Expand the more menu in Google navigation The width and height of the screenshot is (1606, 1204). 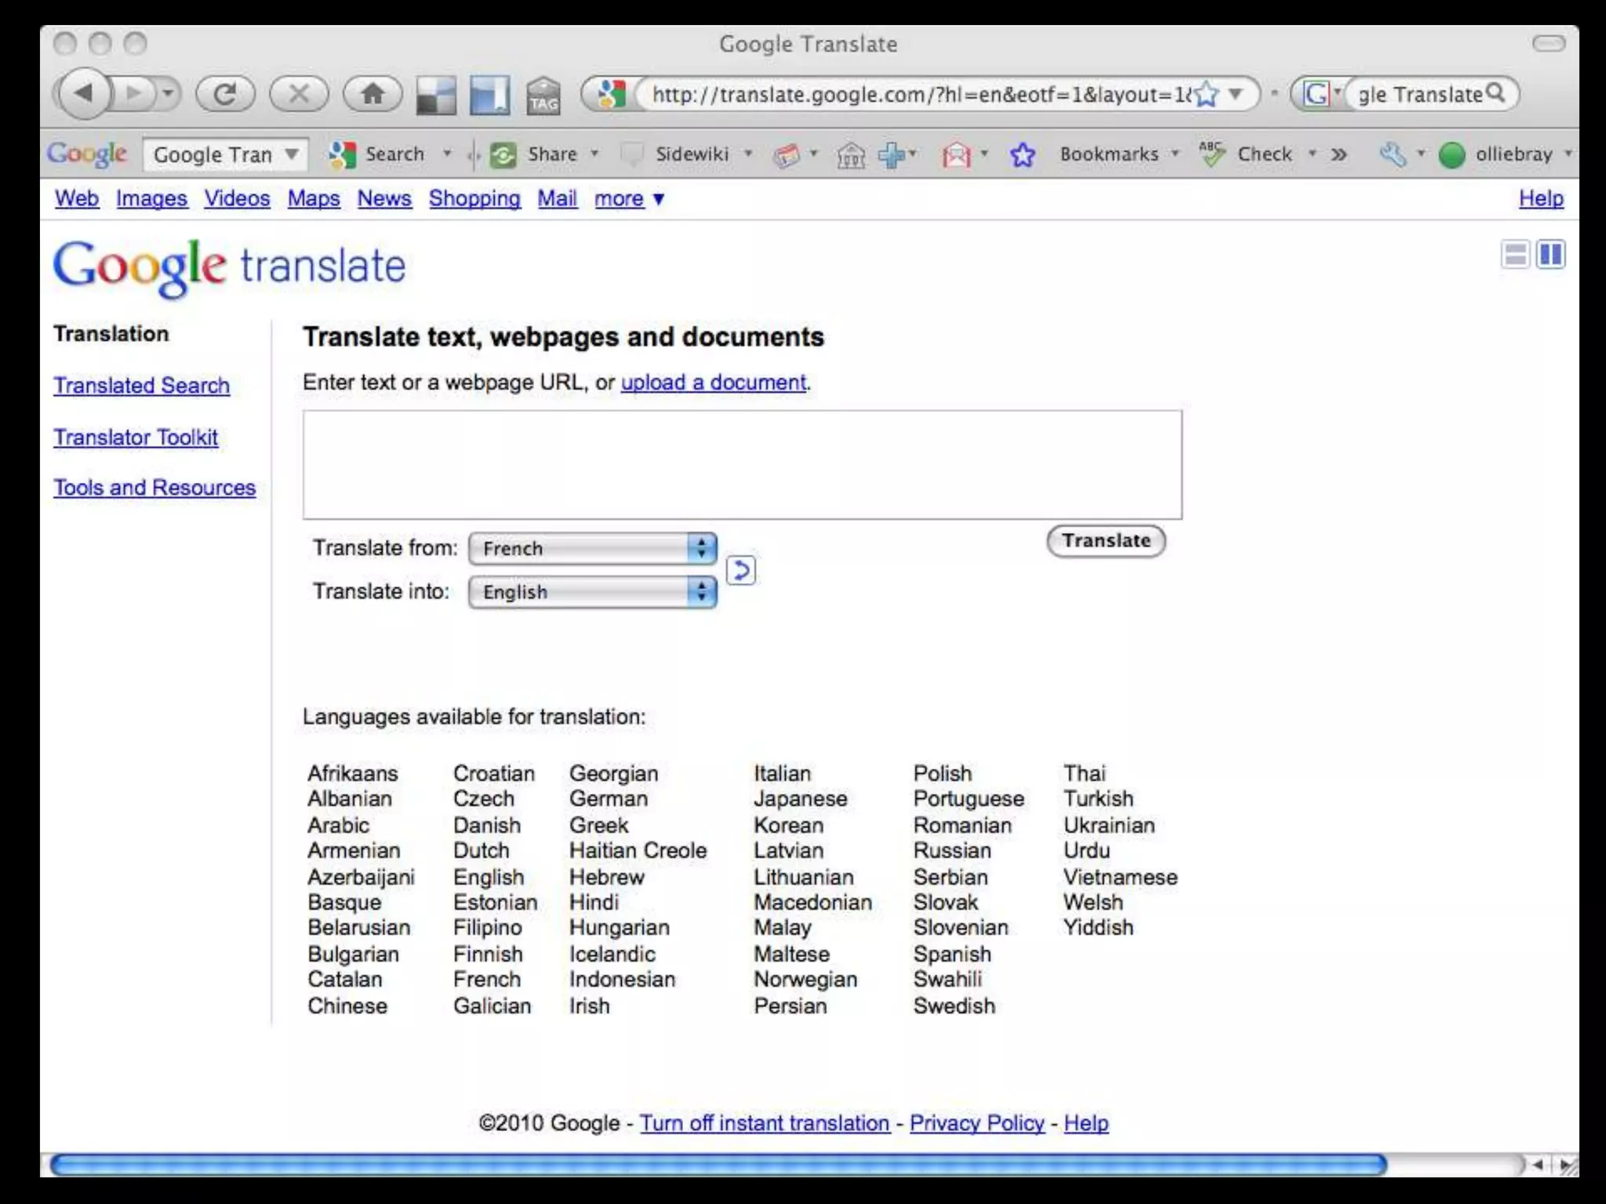(629, 199)
